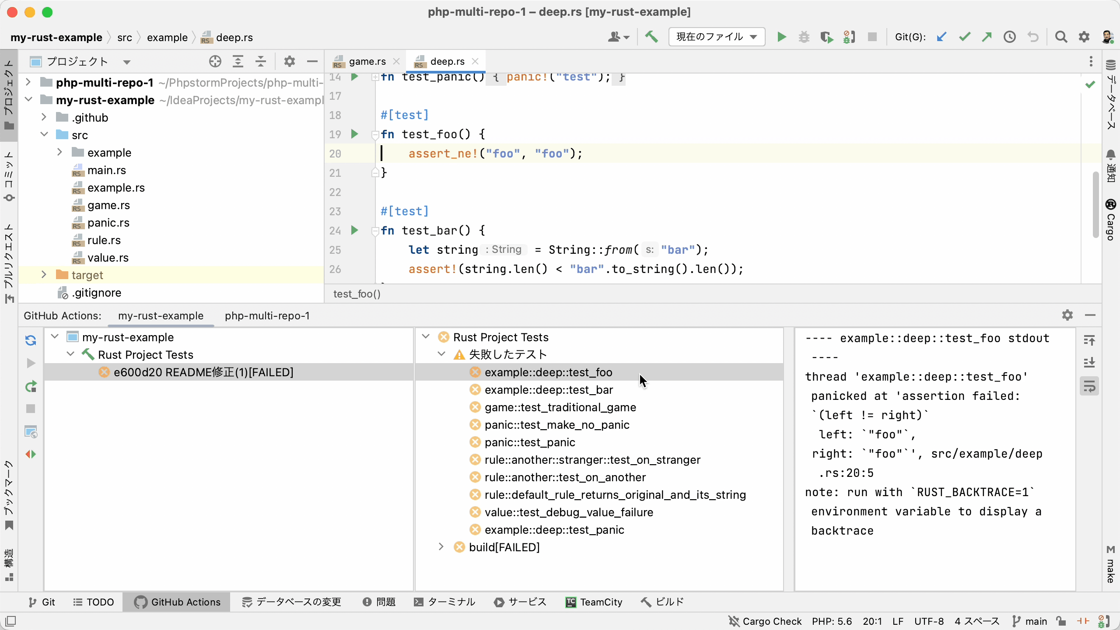Screen dimensions: 1120x630
Task: Open GitHub Actions panel settings gear
Action: (x=1067, y=315)
